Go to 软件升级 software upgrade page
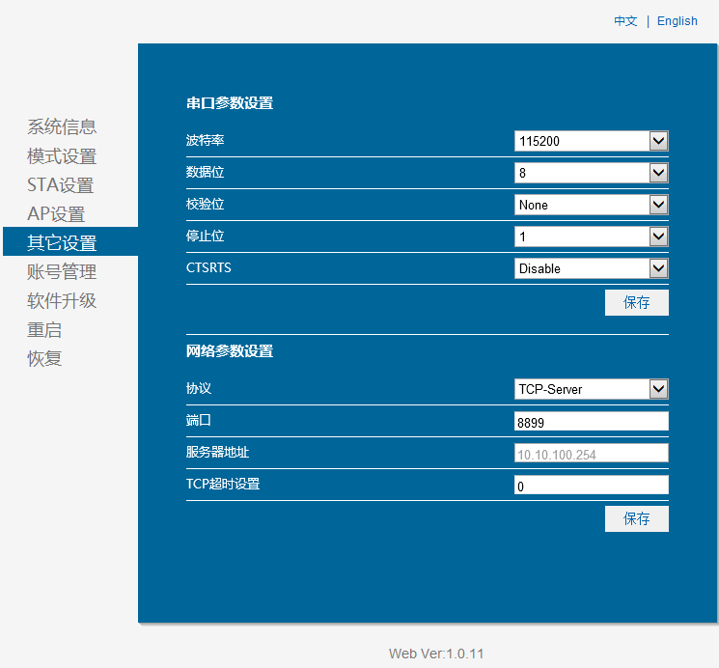The height and width of the screenshot is (668, 719). click(x=62, y=301)
